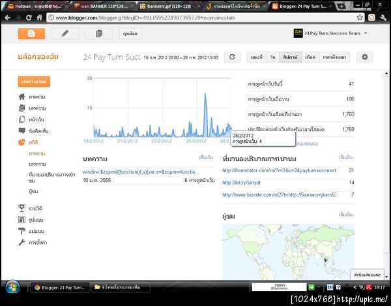Select the orange Overview sub-item under Stats
391x306 pixels.
click(37, 153)
